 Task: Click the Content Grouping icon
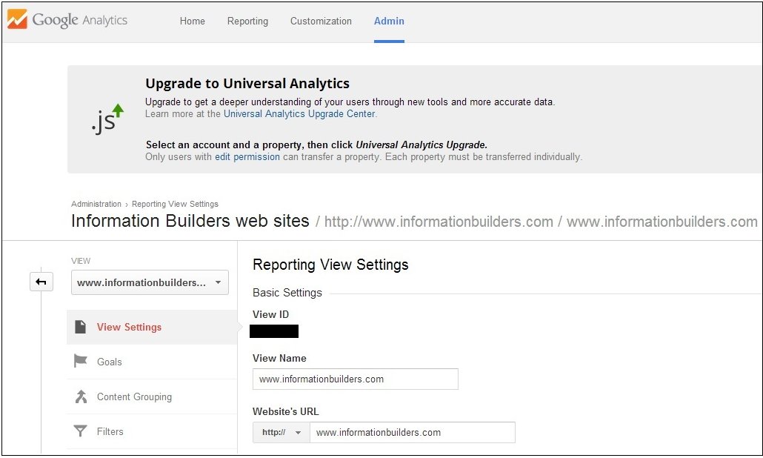pos(81,396)
